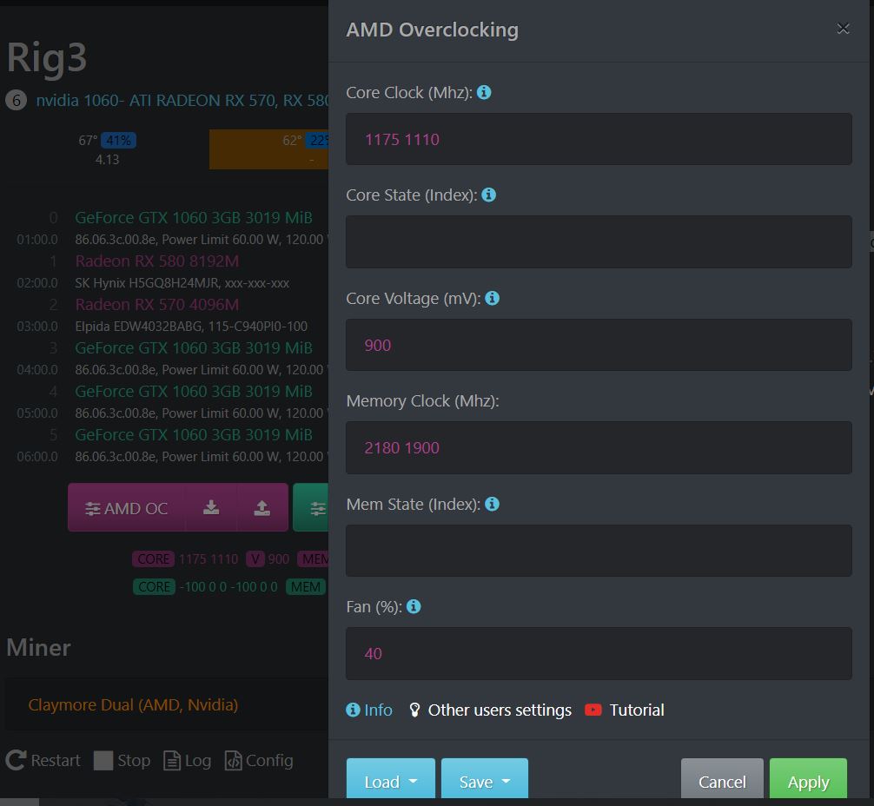Click info icon next to Core Clock

click(484, 92)
